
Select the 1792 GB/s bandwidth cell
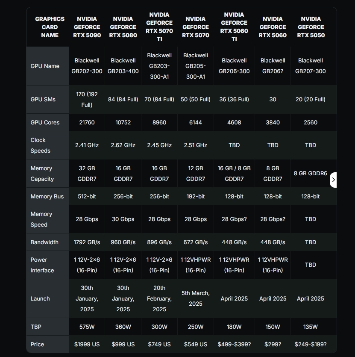point(87,242)
